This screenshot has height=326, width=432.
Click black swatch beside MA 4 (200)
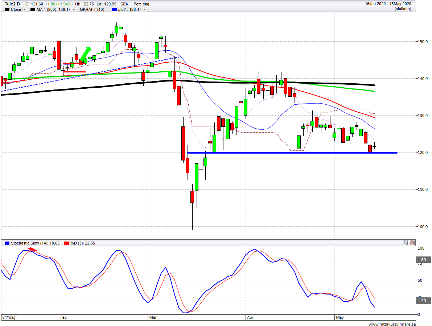tap(33, 10)
